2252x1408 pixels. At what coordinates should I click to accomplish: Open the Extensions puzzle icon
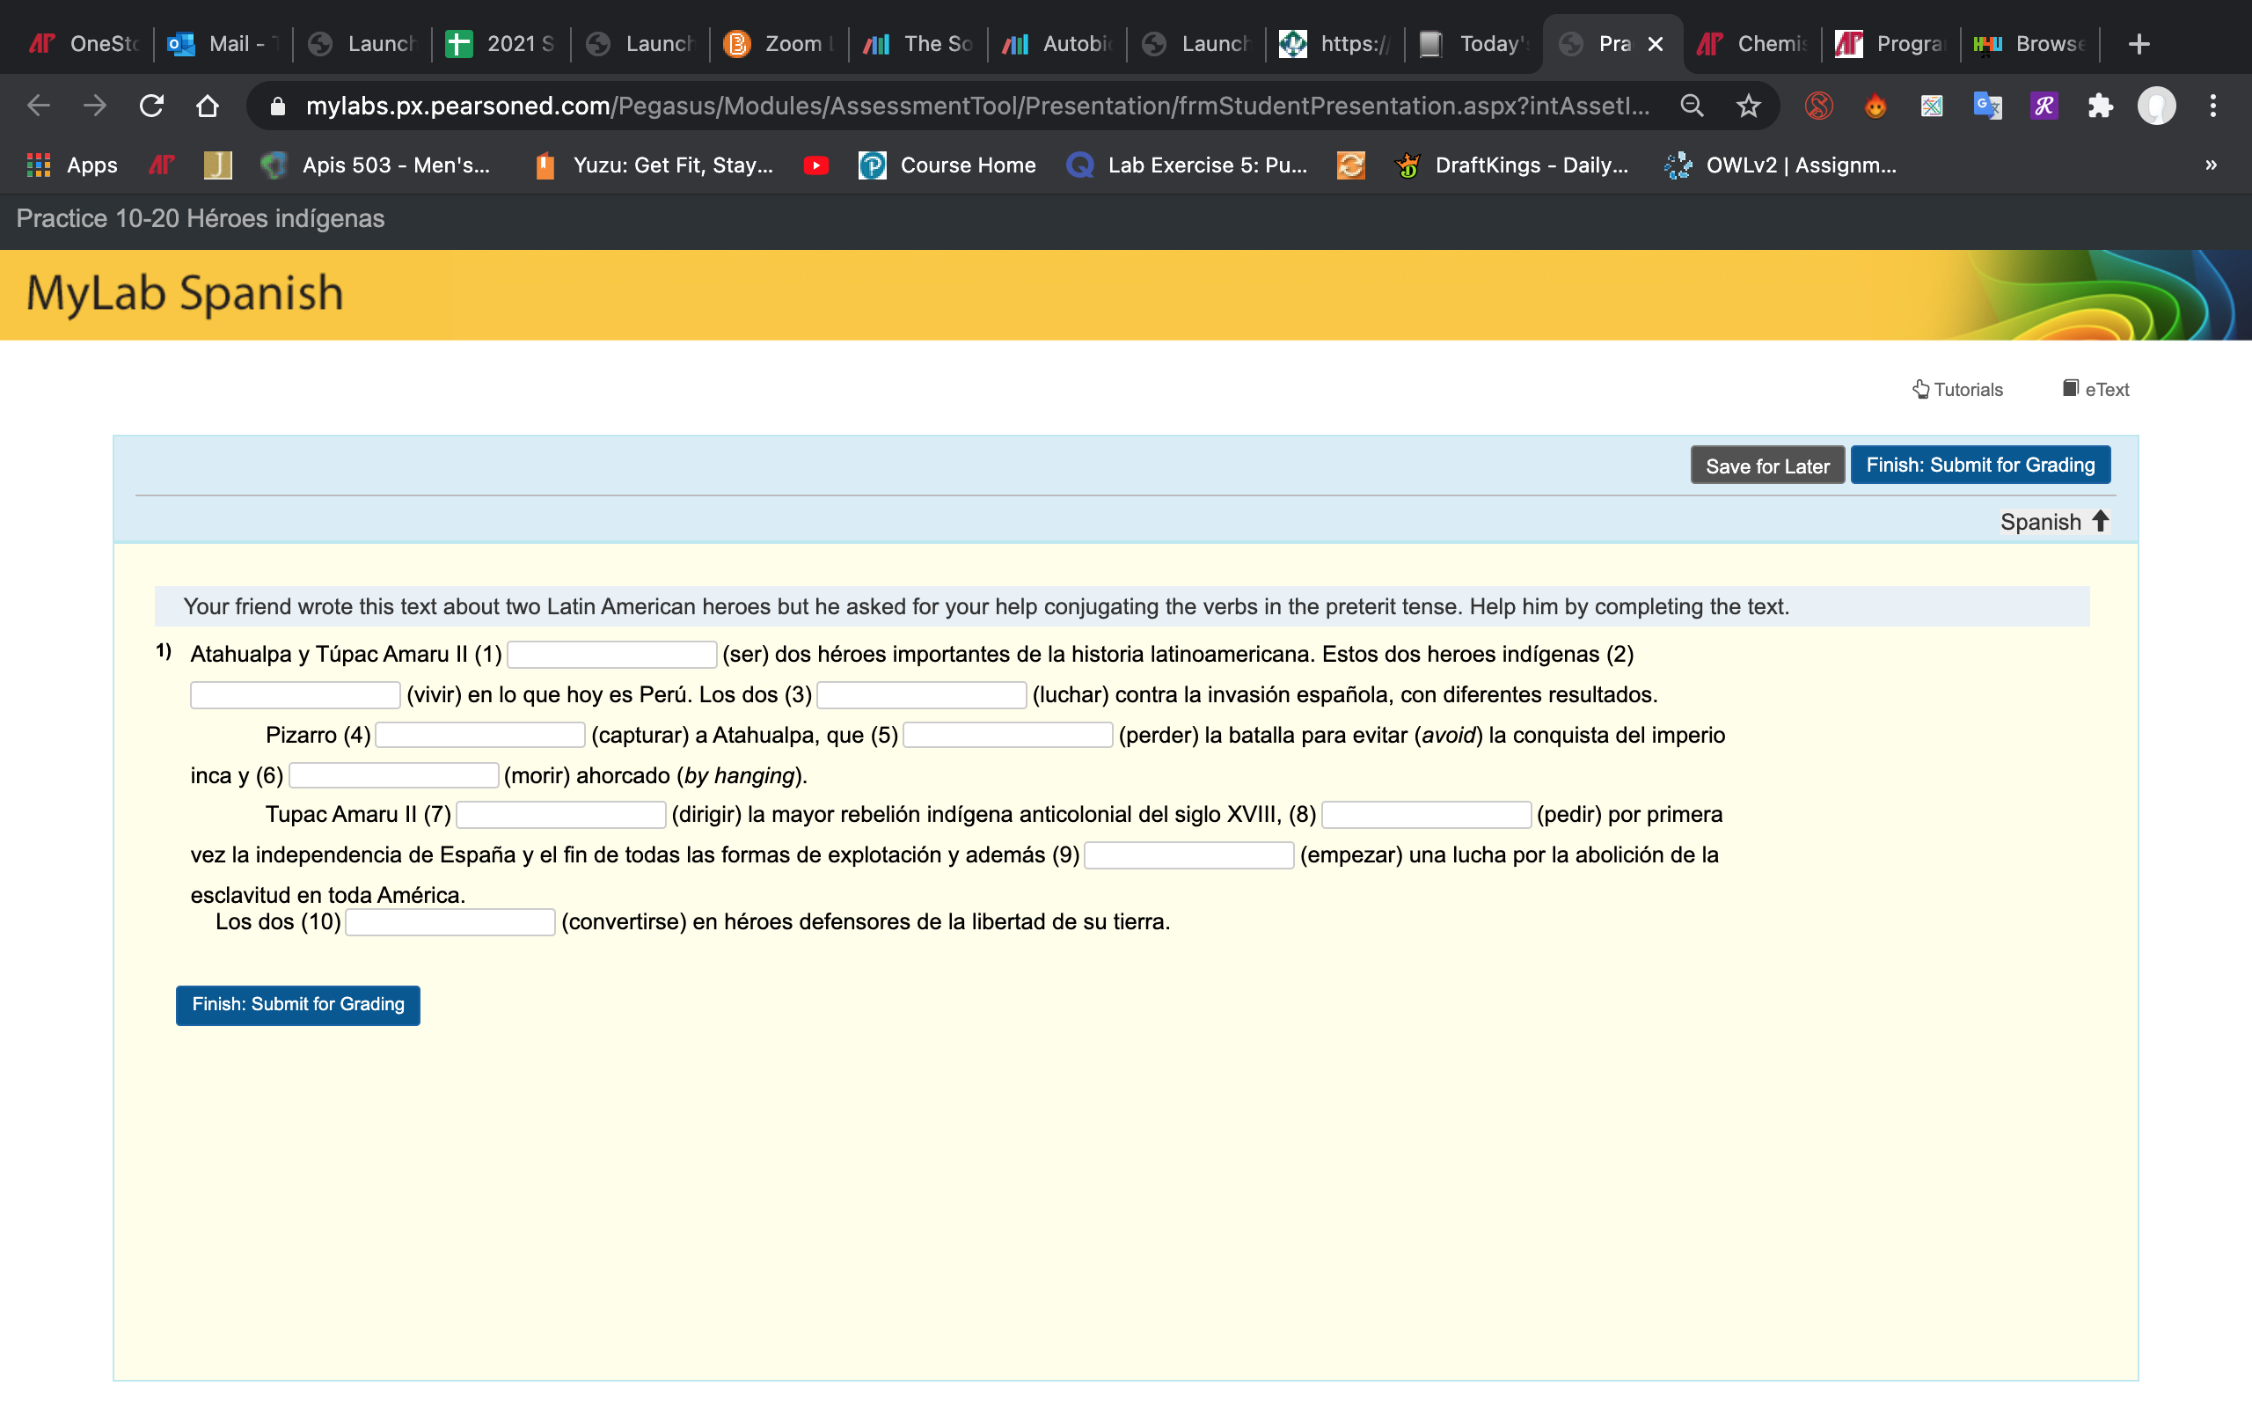click(x=2100, y=106)
